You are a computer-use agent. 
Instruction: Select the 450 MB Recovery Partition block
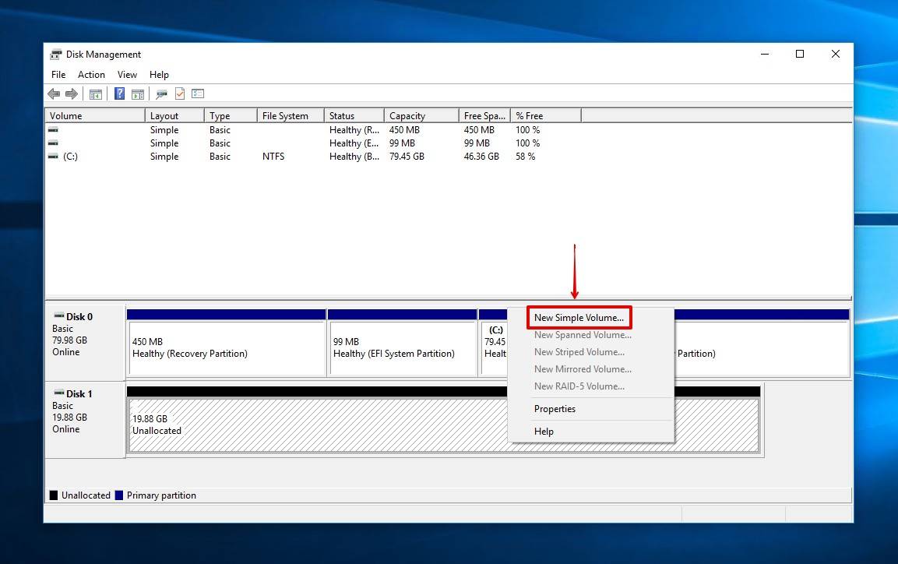pos(226,348)
